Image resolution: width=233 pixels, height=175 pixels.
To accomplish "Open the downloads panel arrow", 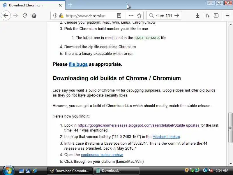I will 197,15.
